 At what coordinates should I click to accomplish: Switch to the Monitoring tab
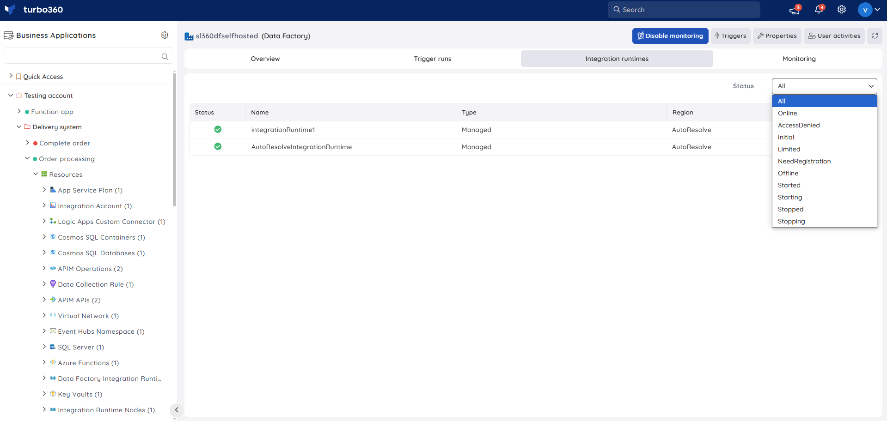click(x=799, y=59)
